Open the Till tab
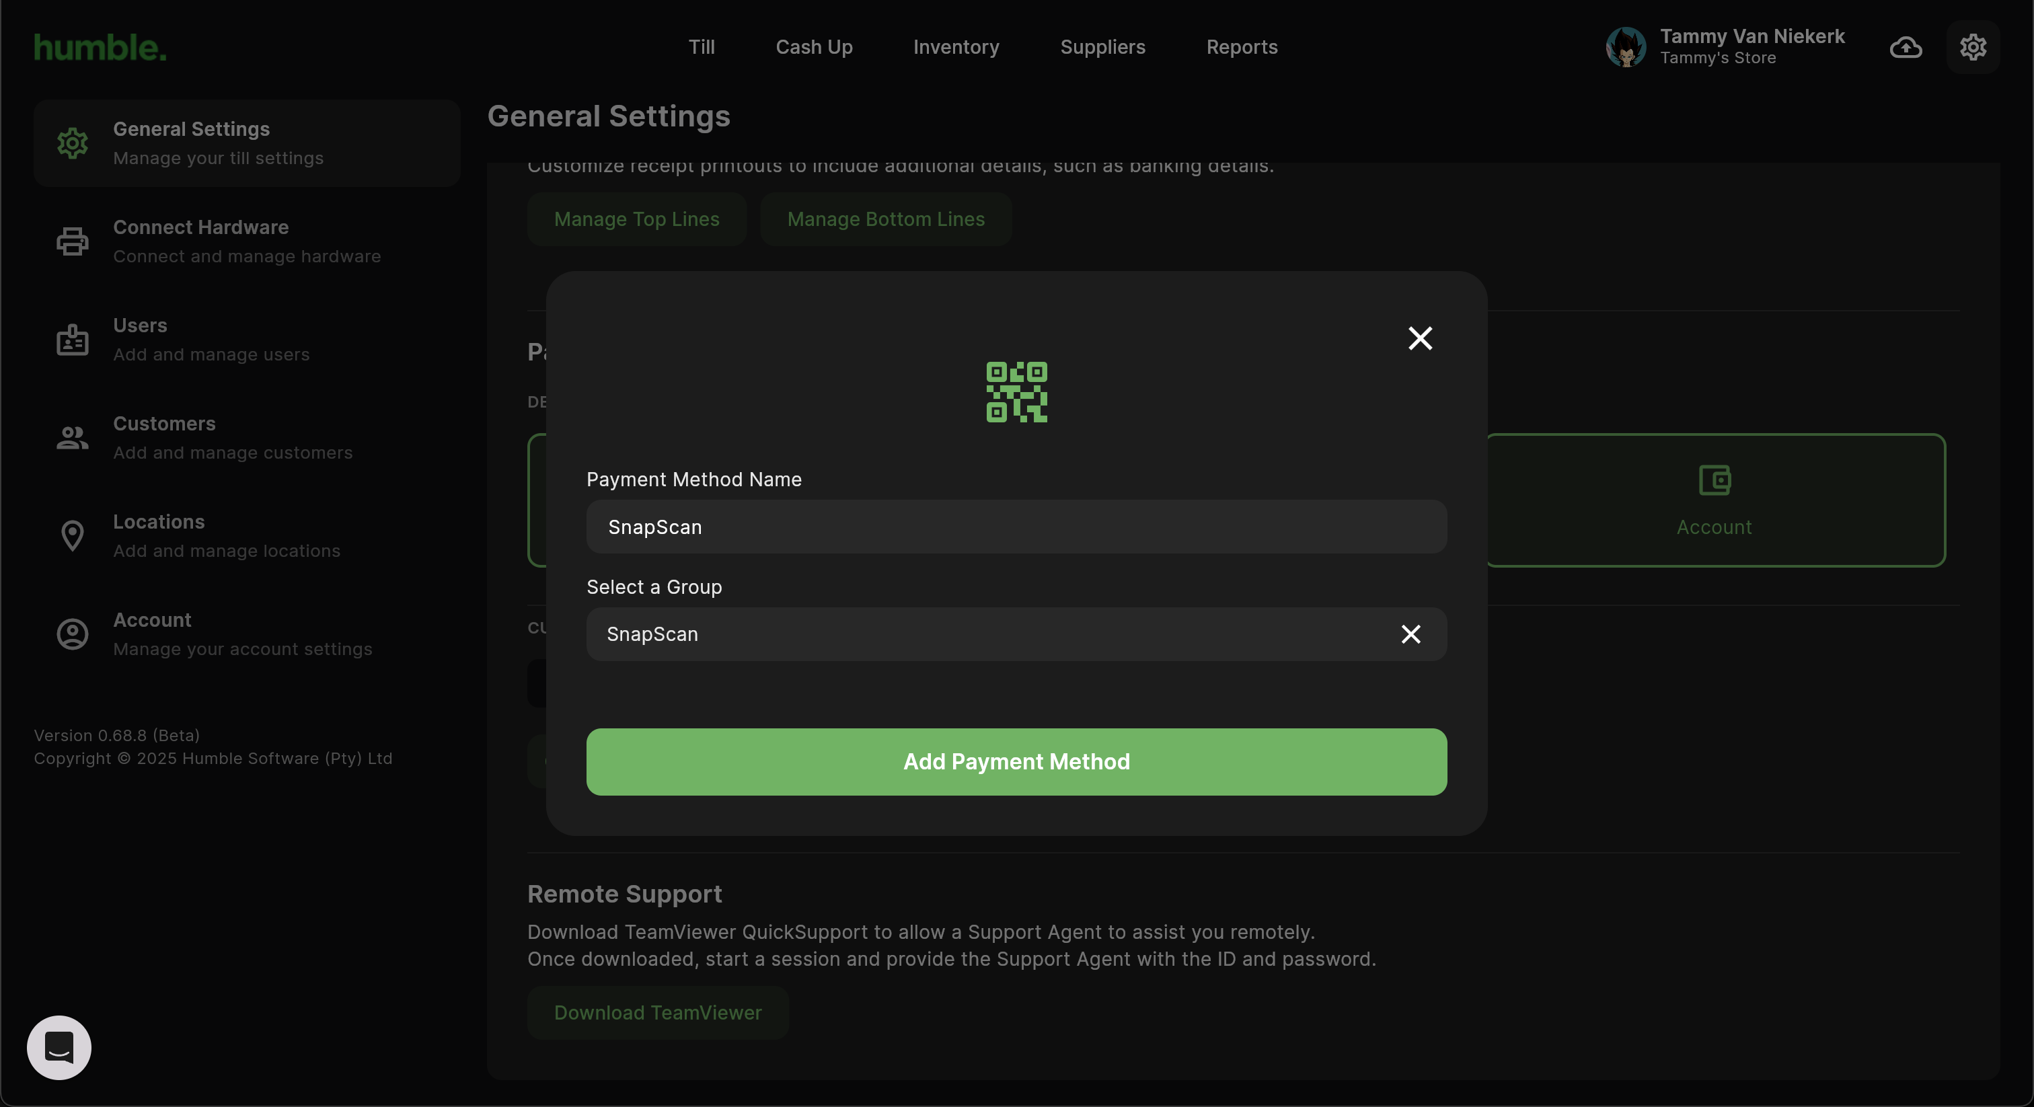The height and width of the screenshot is (1107, 2034). coord(701,46)
